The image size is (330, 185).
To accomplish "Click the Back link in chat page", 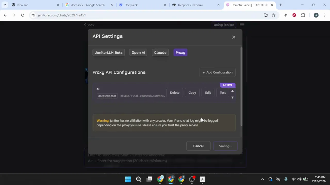I will coord(89,25).
